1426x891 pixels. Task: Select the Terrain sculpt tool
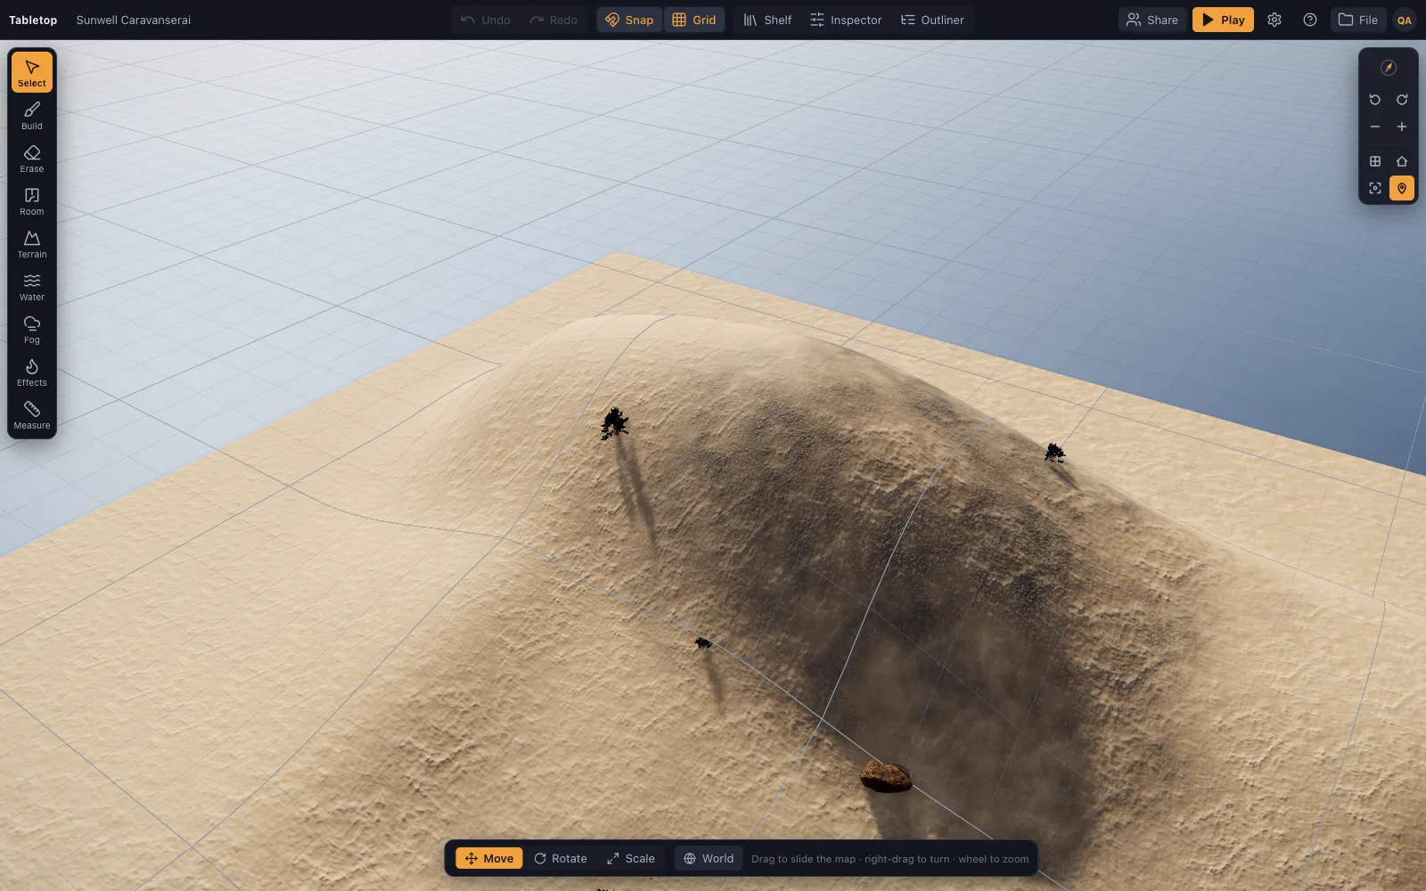coord(32,244)
